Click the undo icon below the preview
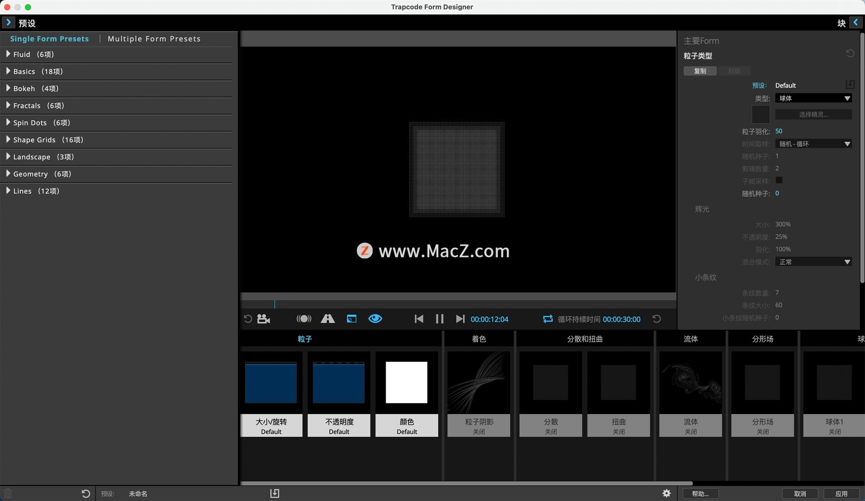 pos(248,319)
